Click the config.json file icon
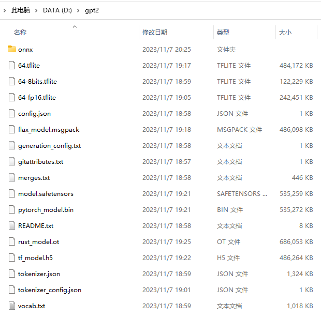The image size is (321, 319). [12, 113]
